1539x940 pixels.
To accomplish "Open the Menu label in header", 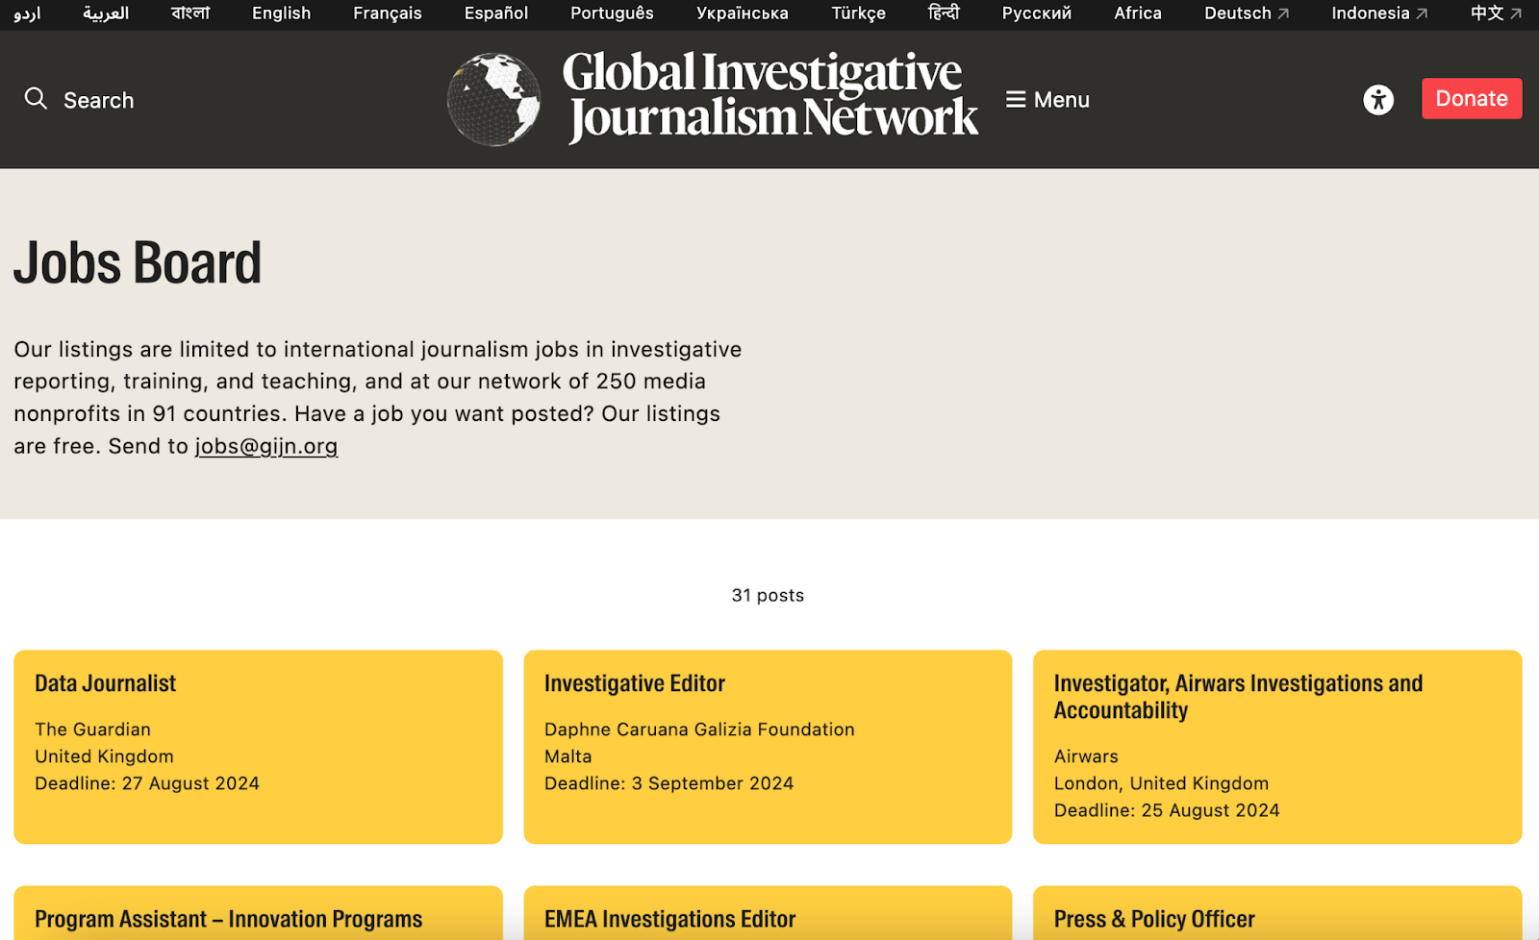I will click(1062, 100).
